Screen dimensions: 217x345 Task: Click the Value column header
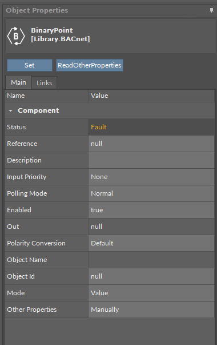click(151, 96)
